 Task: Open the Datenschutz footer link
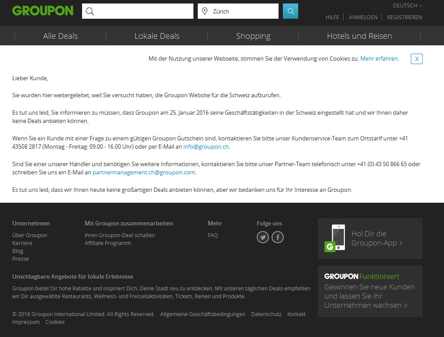[x=266, y=314]
